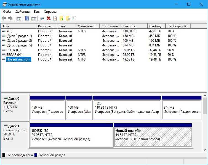Click the scroll down arrow in disk pane
This screenshot has height=165, width=208.
pyautogui.click(x=205, y=150)
